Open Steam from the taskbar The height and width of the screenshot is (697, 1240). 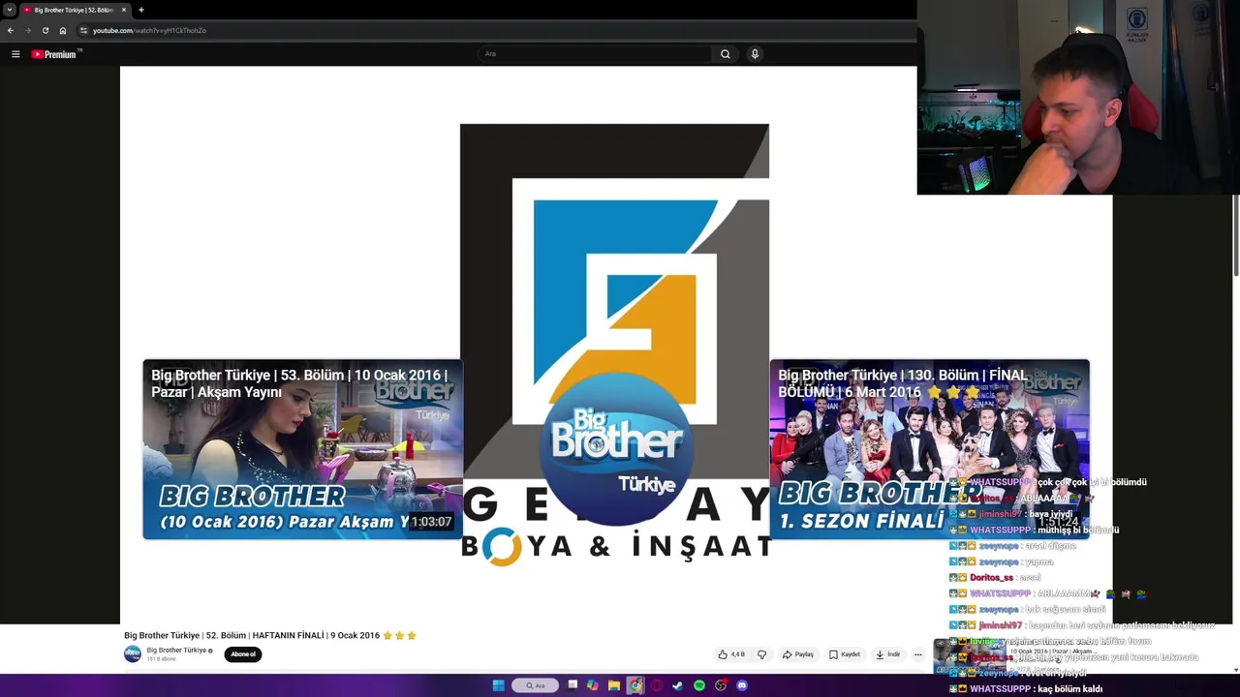click(678, 685)
